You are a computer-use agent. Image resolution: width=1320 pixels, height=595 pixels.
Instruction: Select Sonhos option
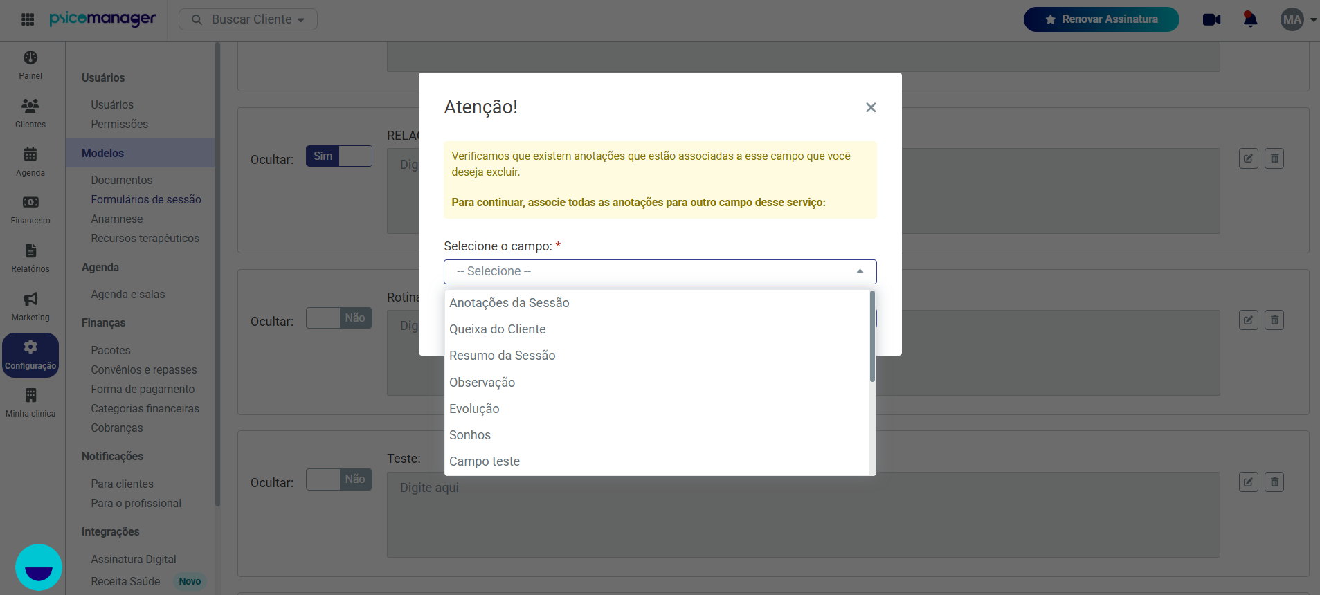(x=656, y=435)
